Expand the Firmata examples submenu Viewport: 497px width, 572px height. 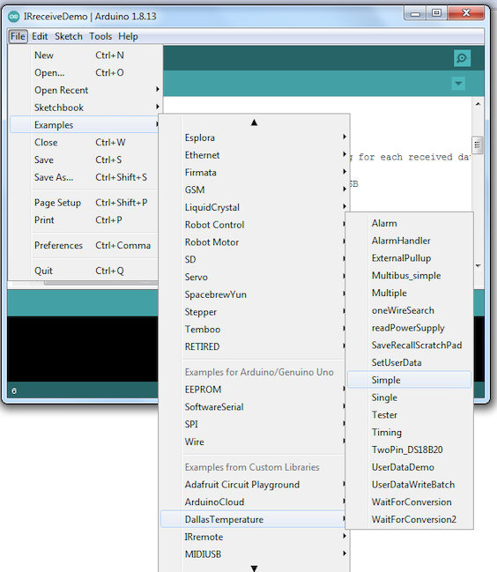(255, 173)
